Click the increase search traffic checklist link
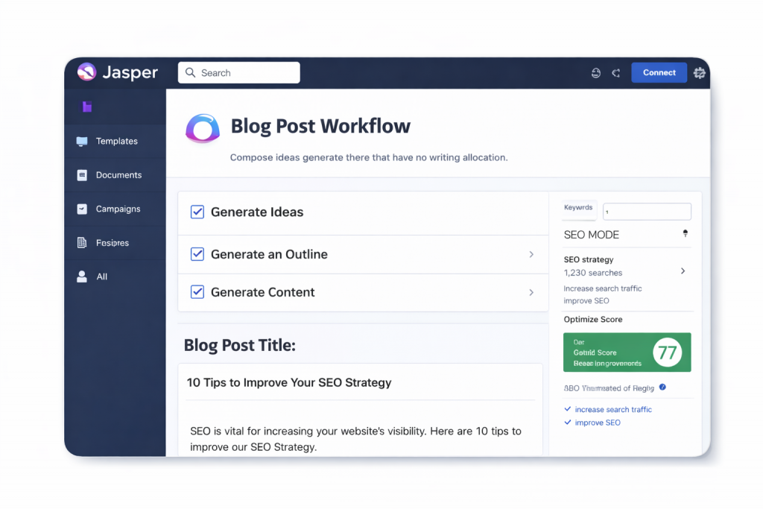 click(612, 410)
